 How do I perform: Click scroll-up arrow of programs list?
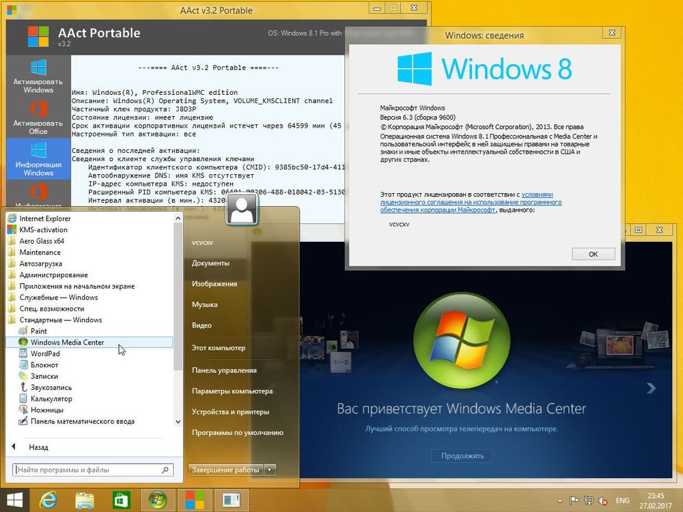point(178,218)
